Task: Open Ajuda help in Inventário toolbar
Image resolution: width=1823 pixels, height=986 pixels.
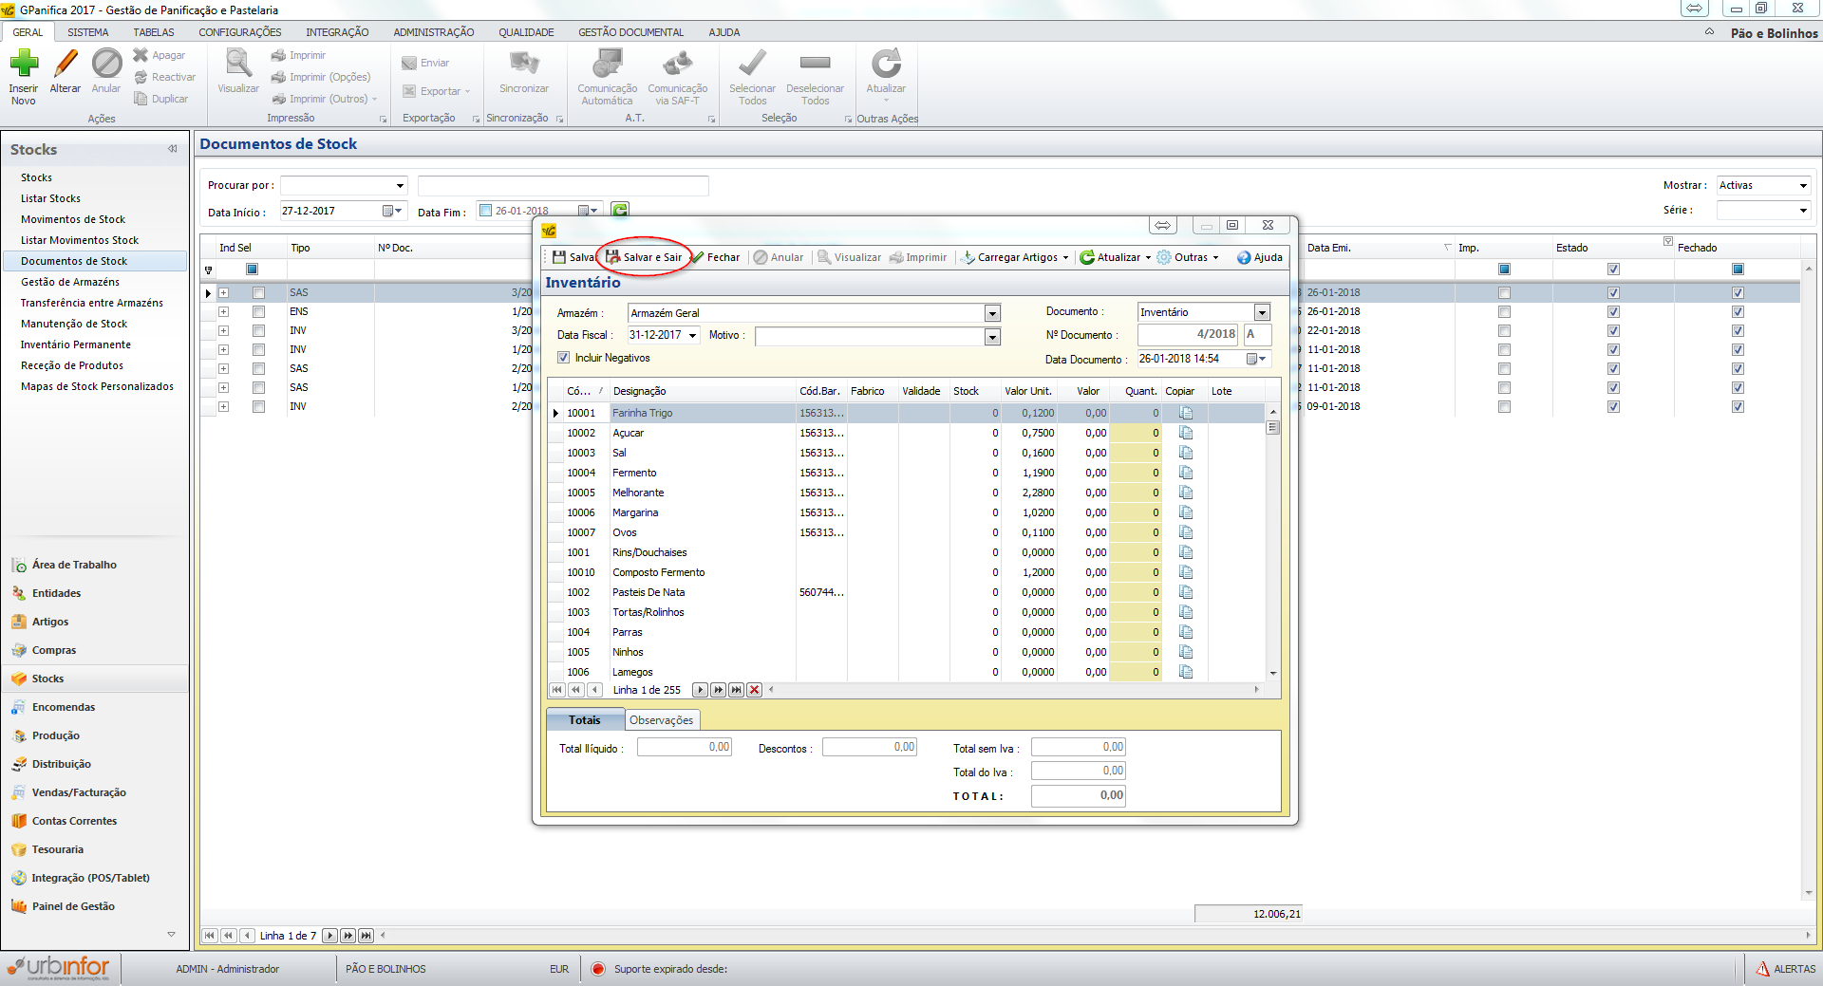Action: pyautogui.click(x=1259, y=257)
